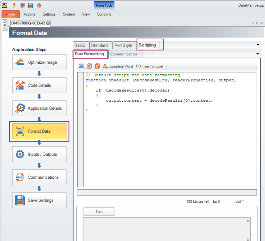Open the Settings ribbon menu
The height and width of the screenshot is (241, 265).
point(49,14)
